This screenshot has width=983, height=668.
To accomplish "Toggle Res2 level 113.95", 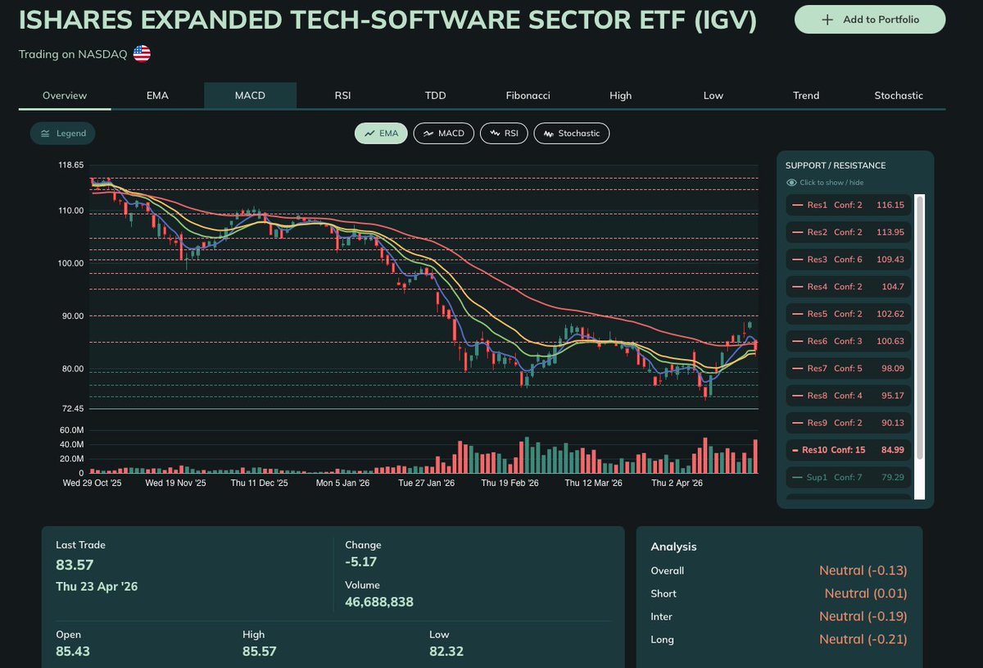I will click(848, 232).
